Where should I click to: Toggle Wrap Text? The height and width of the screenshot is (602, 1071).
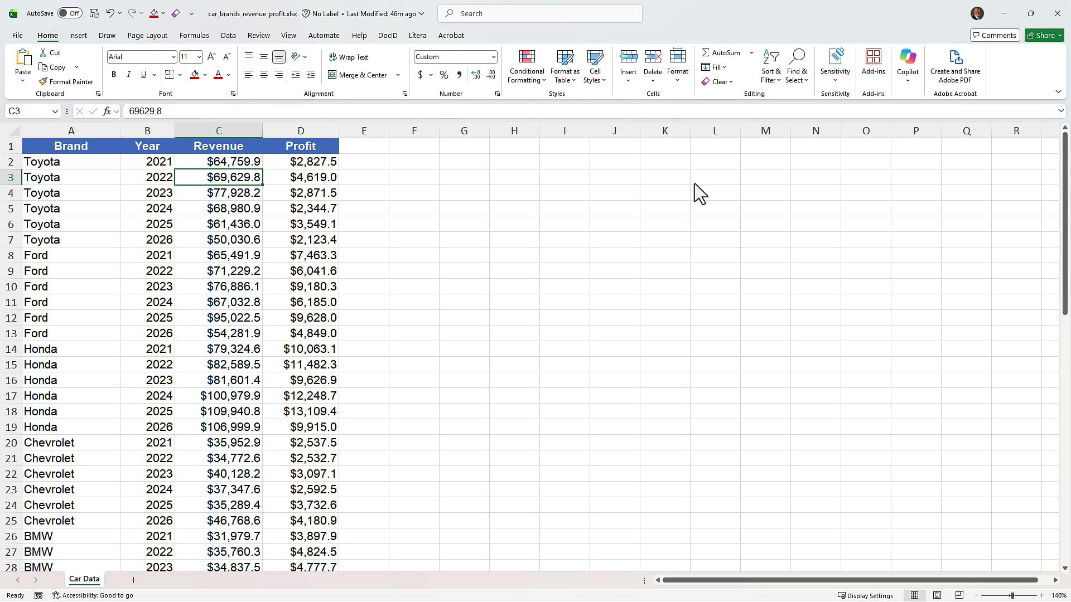(349, 57)
